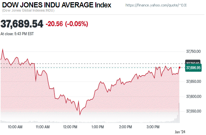Screen dimensions: 206x135
Task: Click the At close: 5:43 PM EST text
Action: pos(17,33)
